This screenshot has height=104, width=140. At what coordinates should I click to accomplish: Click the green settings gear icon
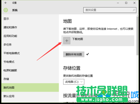pyautogui.click(x=6, y=10)
